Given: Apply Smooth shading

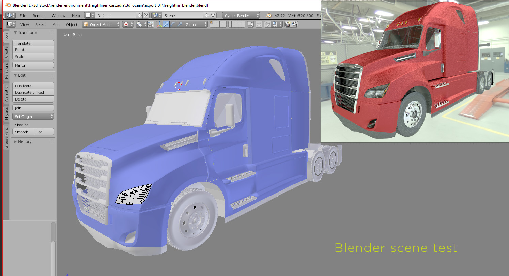Looking at the screenshot, I should [23, 132].
